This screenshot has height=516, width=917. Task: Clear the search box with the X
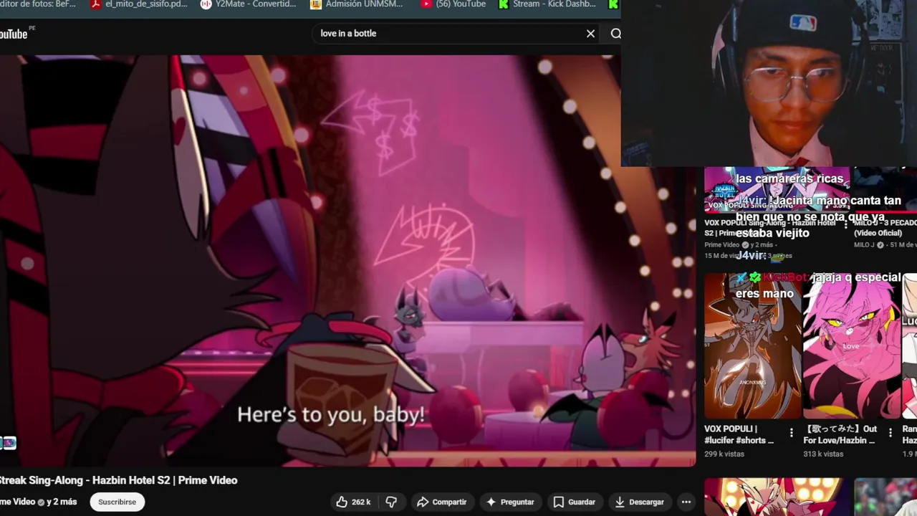590,34
